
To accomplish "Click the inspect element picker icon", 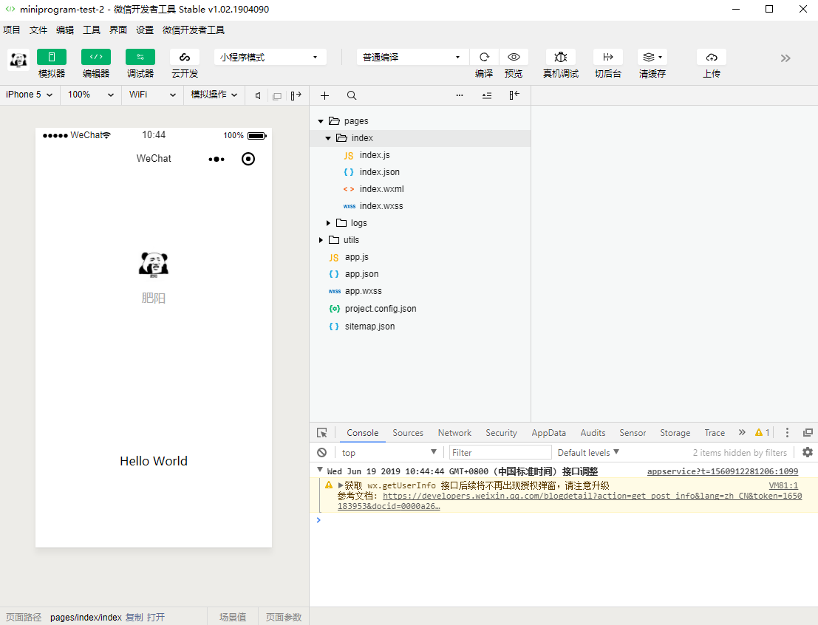I will (x=322, y=433).
